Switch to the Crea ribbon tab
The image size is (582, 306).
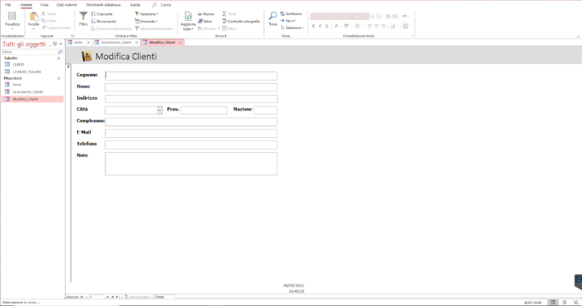point(44,5)
